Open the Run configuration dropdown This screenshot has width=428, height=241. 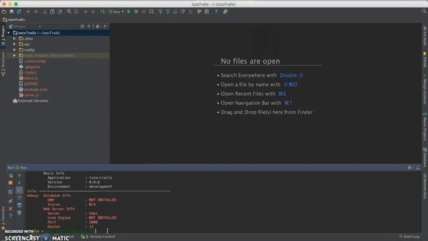tap(116, 12)
